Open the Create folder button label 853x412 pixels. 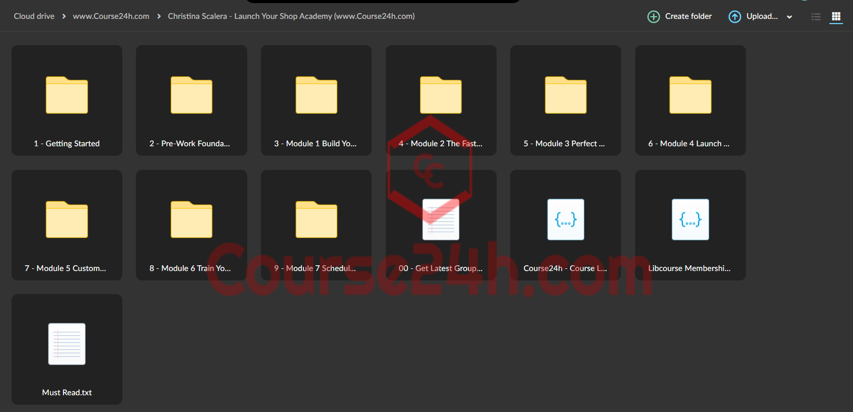[x=688, y=16]
